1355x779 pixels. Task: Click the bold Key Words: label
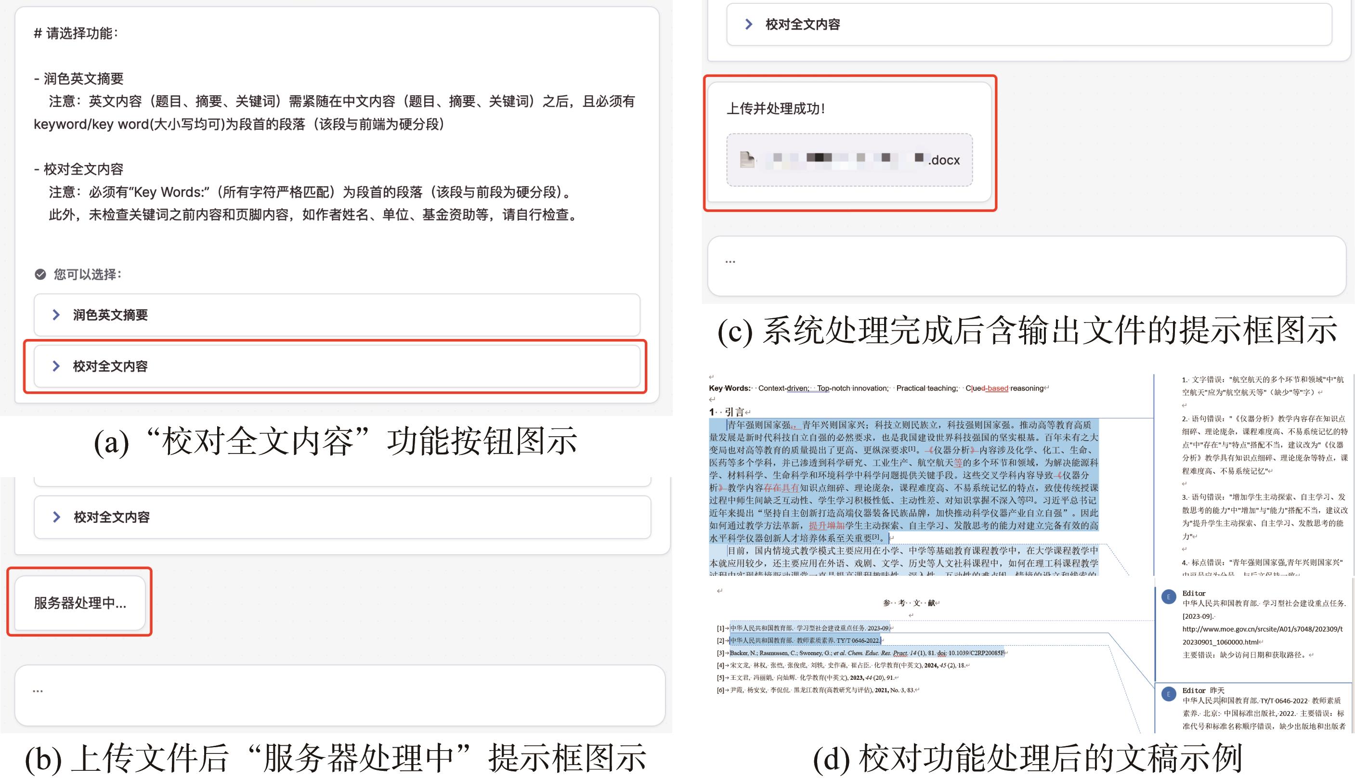[730, 389]
